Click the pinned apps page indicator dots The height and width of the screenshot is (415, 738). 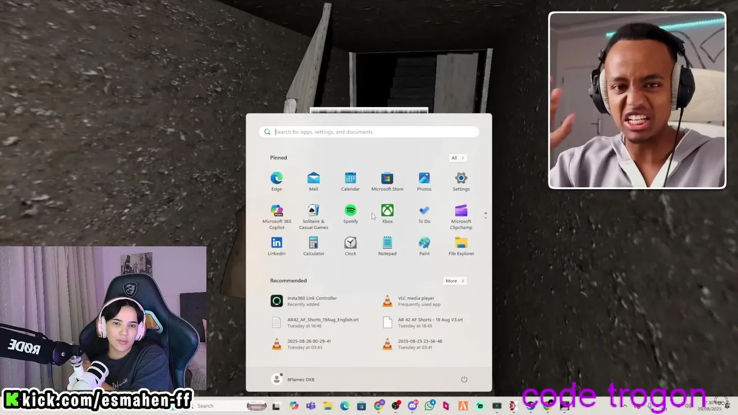tap(486, 216)
